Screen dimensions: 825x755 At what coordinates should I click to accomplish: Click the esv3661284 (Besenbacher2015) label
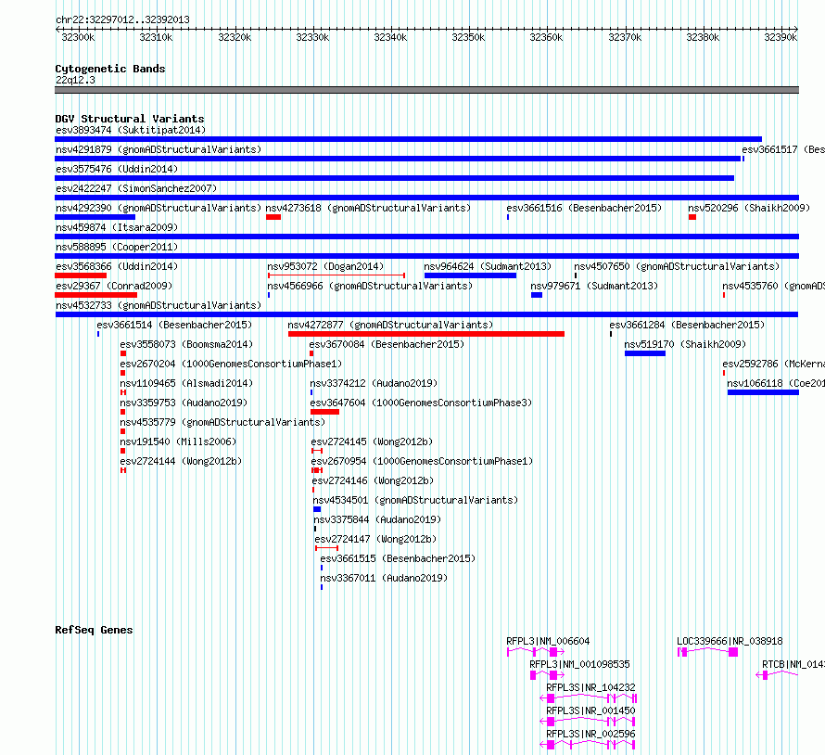(687, 325)
